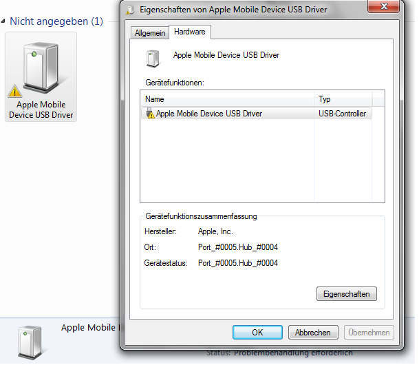419x365 pixels.
Task: Click the device name label under large icon
Action: (x=41, y=109)
